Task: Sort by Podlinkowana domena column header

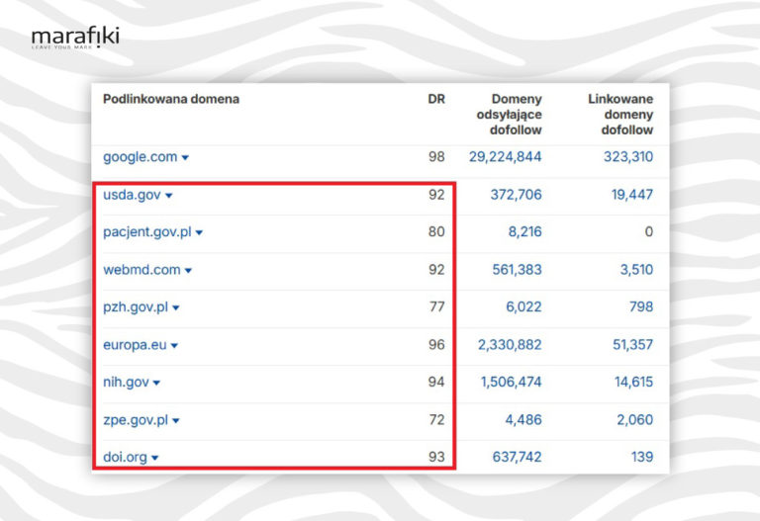Action: tap(171, 100)
